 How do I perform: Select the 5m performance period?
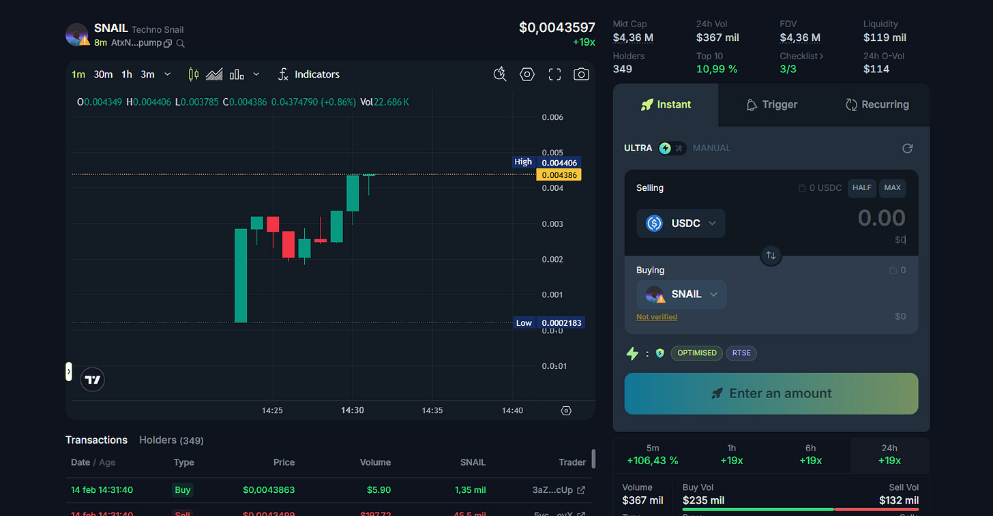click(653, 455)
